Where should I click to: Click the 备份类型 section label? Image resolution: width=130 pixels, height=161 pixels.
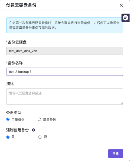14,113
